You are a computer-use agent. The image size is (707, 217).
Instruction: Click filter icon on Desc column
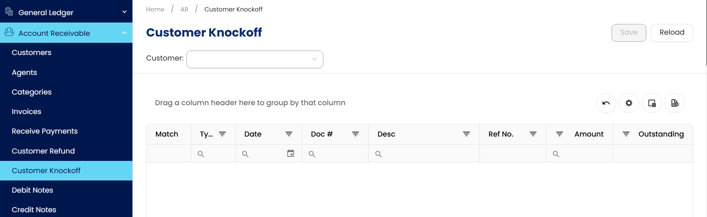[x=467, y=134]
